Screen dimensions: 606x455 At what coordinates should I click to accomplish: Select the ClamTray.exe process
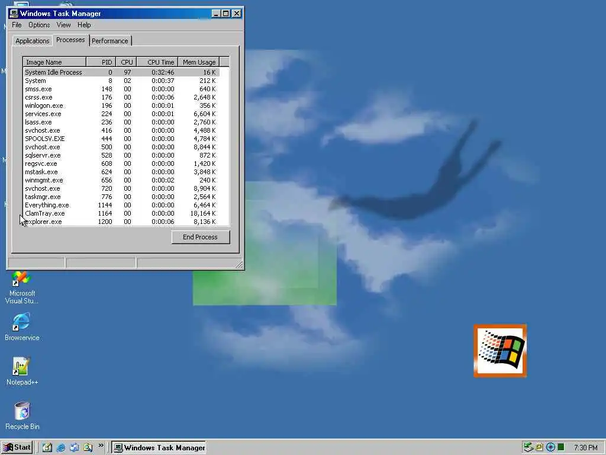[121, 213]
